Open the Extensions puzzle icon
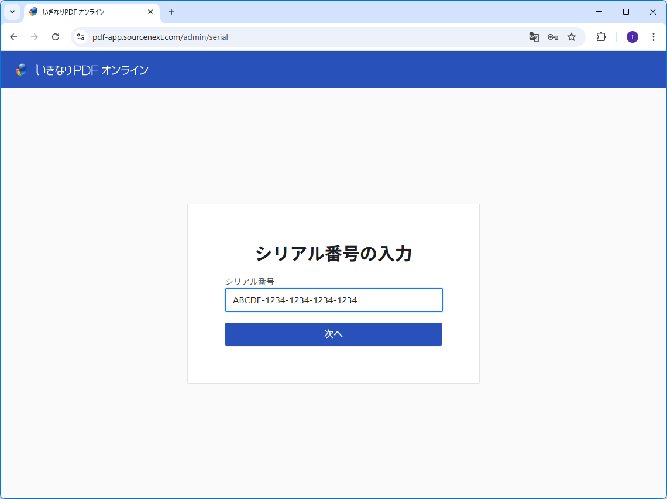 click(601, 37)
